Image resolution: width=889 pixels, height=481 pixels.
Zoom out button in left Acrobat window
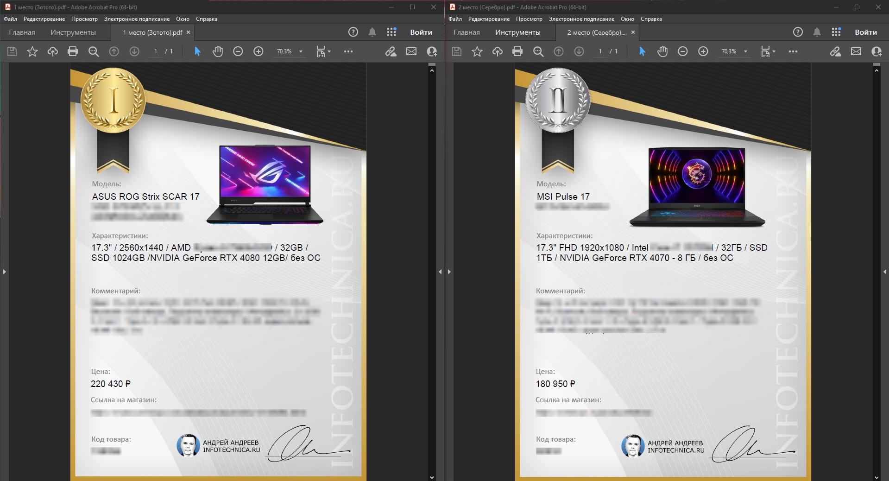coord(238,51)
